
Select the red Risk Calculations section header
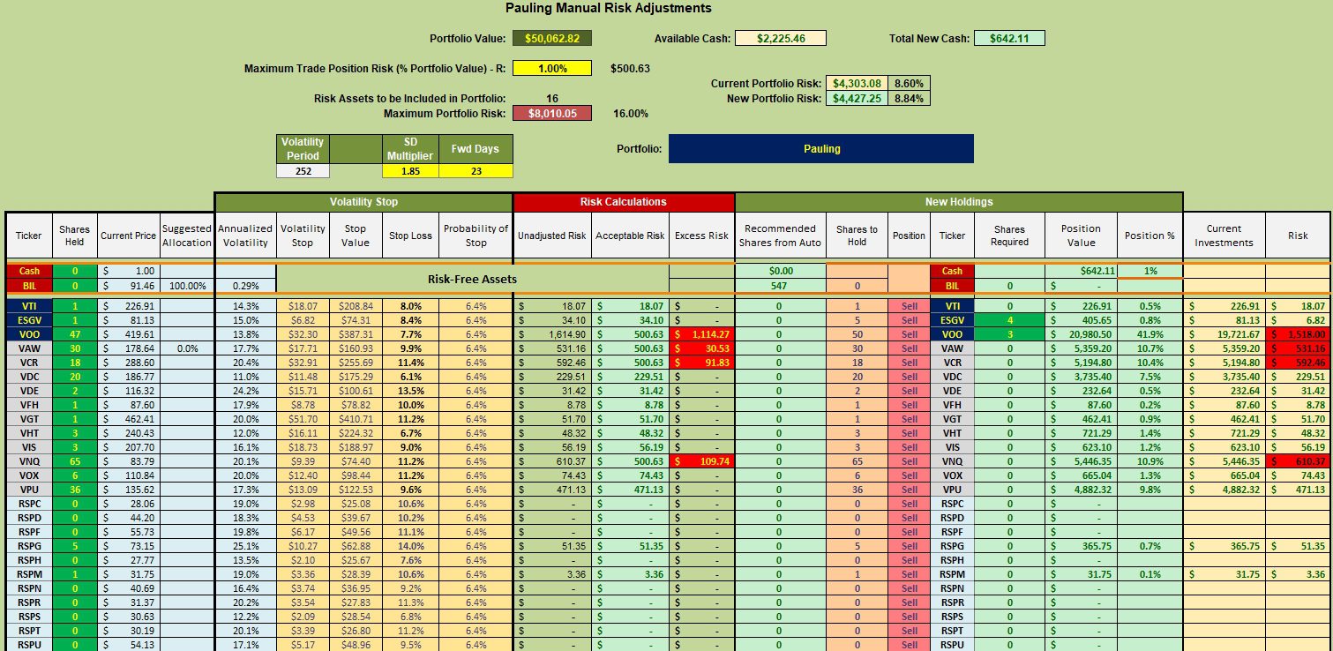624,202
